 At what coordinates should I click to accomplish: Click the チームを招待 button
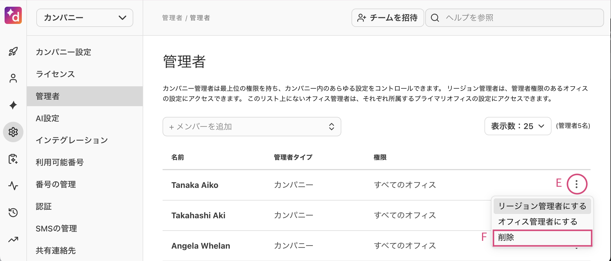point(388,18)
